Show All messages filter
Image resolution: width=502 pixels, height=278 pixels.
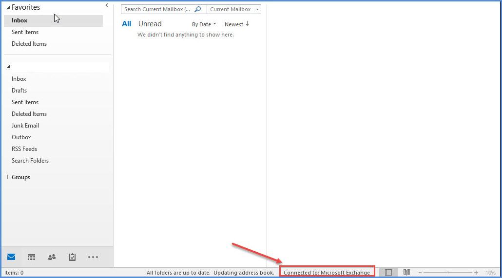(x=126, y=24)
